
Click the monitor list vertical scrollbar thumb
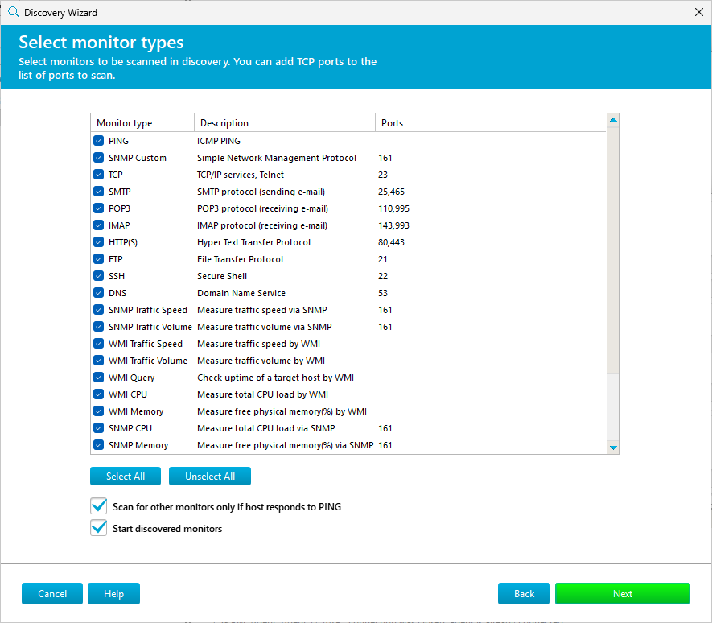(613, 250)
